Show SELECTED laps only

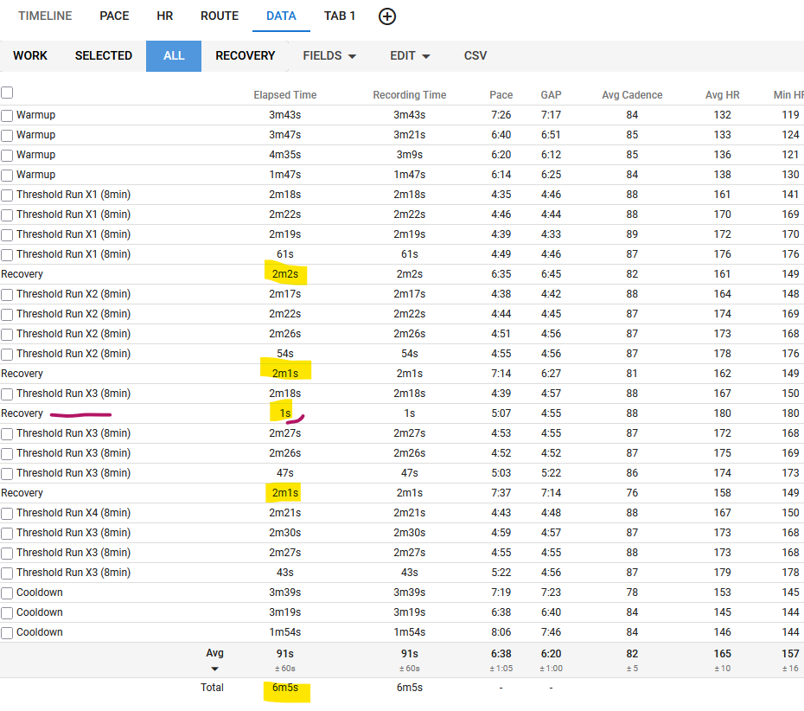(104, 55)
